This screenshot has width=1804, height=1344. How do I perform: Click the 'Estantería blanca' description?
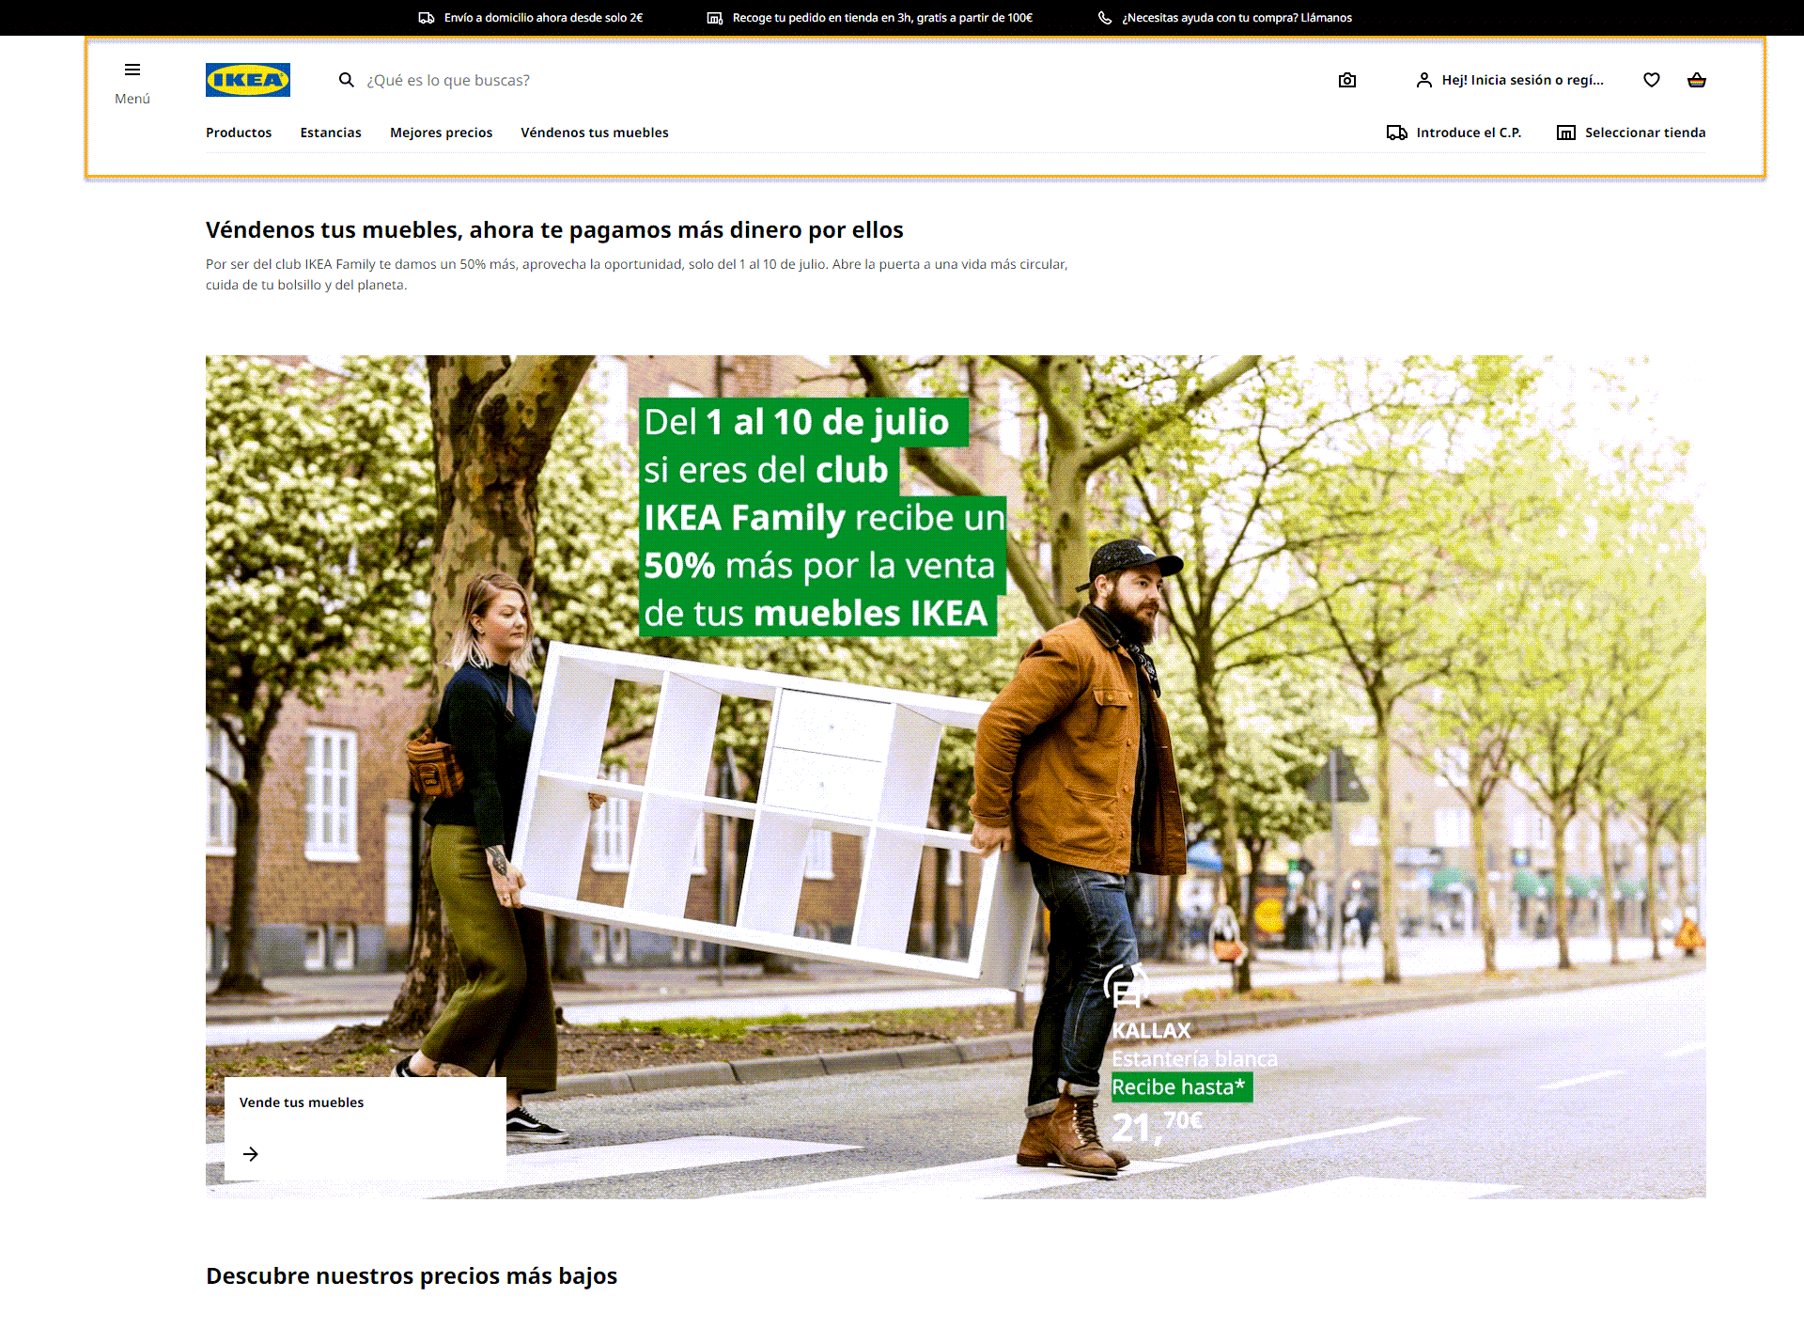[x=1195, y=1059]
